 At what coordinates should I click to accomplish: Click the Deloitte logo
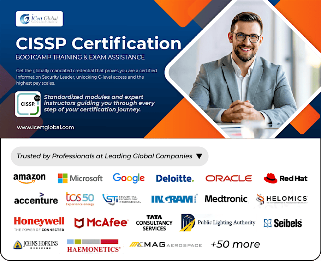174,178
